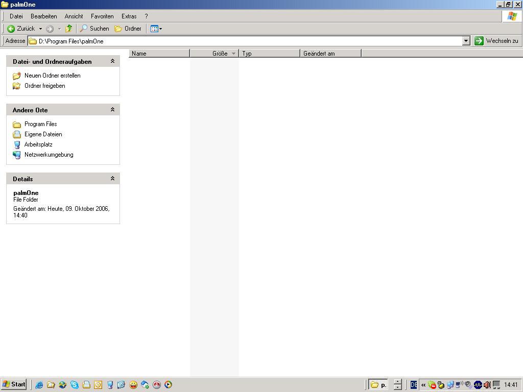523x392 pixels.
Task: Click the taskbar toolbar down arrow
Action: tap(397, 388)
